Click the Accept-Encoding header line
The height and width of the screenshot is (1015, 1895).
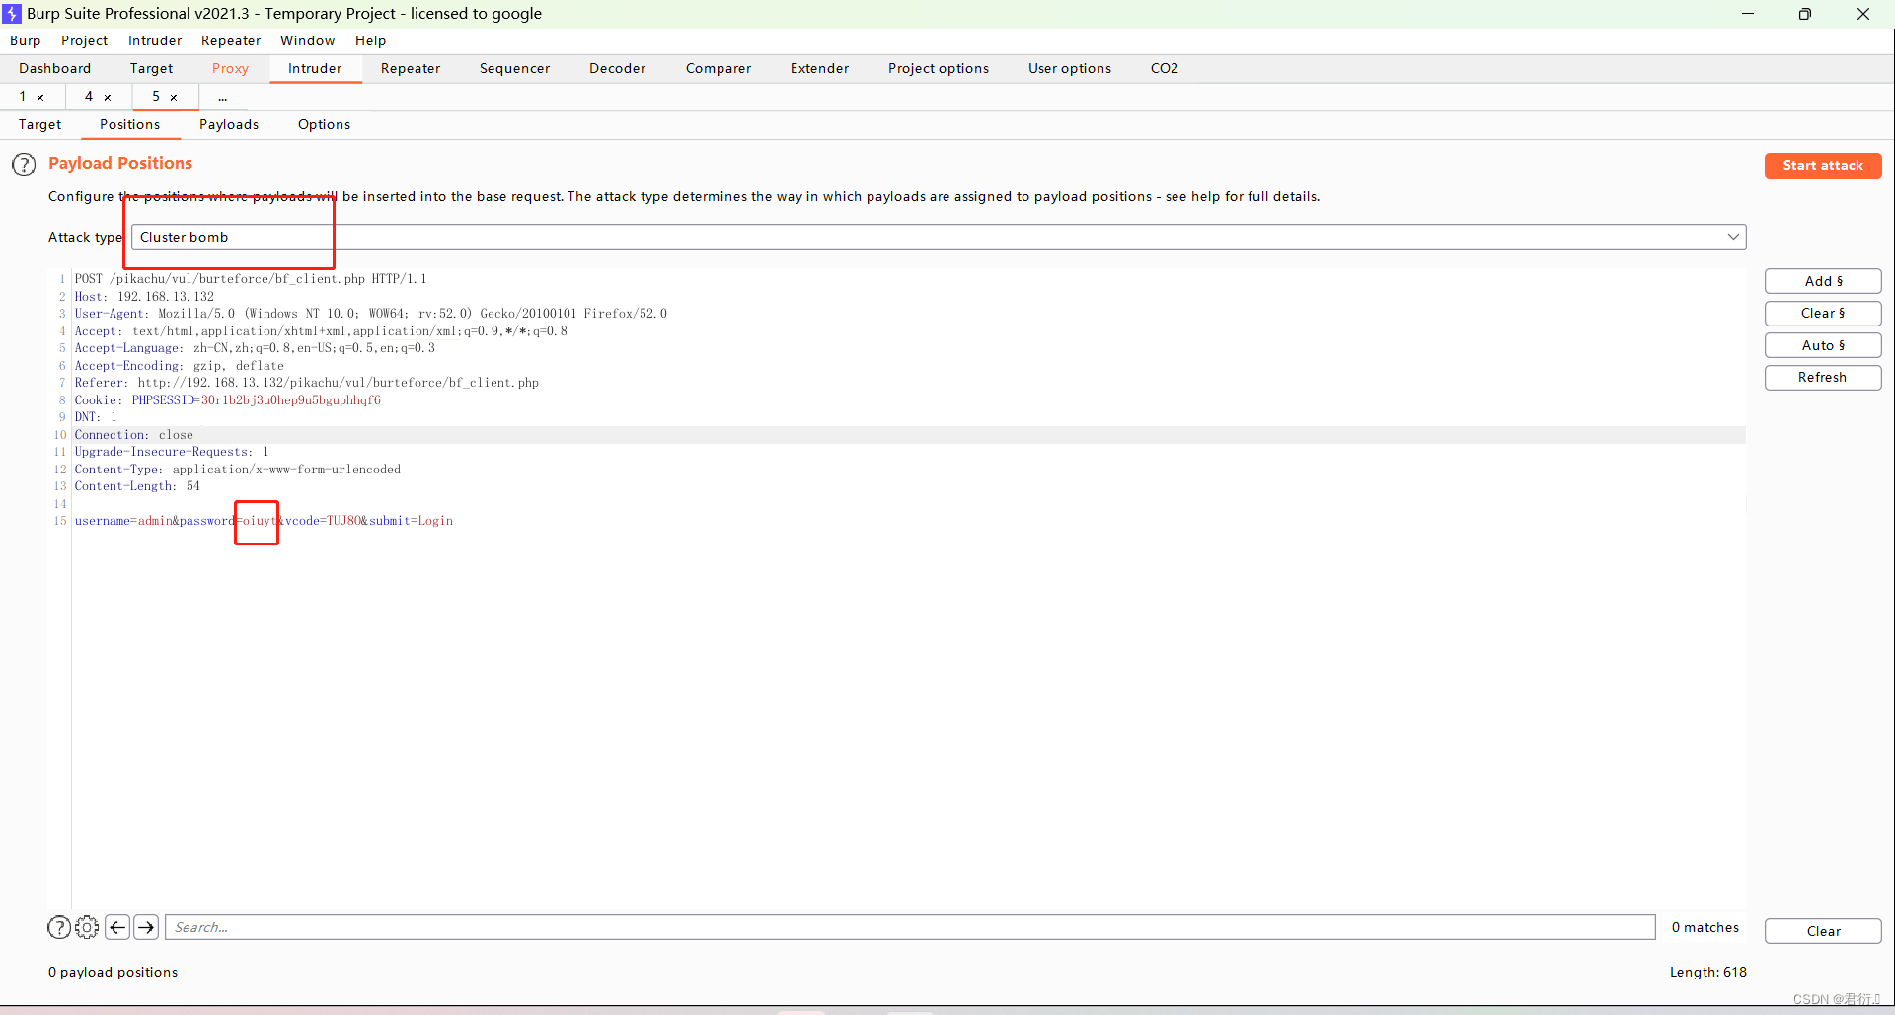(x=179, y=366)
